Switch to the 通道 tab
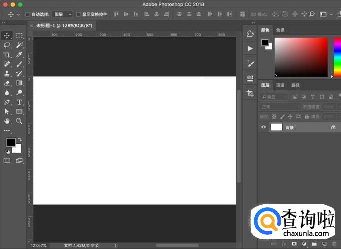This screenshot has width=341, height=249. click(281, 85)
